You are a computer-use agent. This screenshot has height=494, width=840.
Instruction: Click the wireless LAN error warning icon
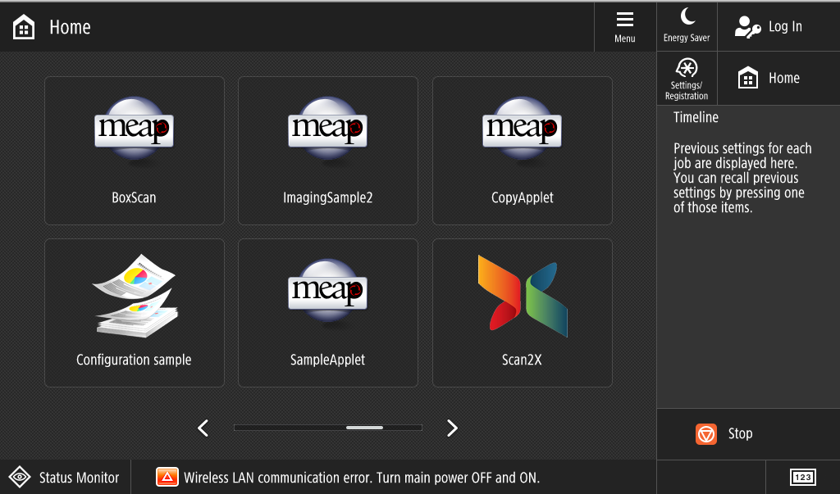(x=167, y=478)
